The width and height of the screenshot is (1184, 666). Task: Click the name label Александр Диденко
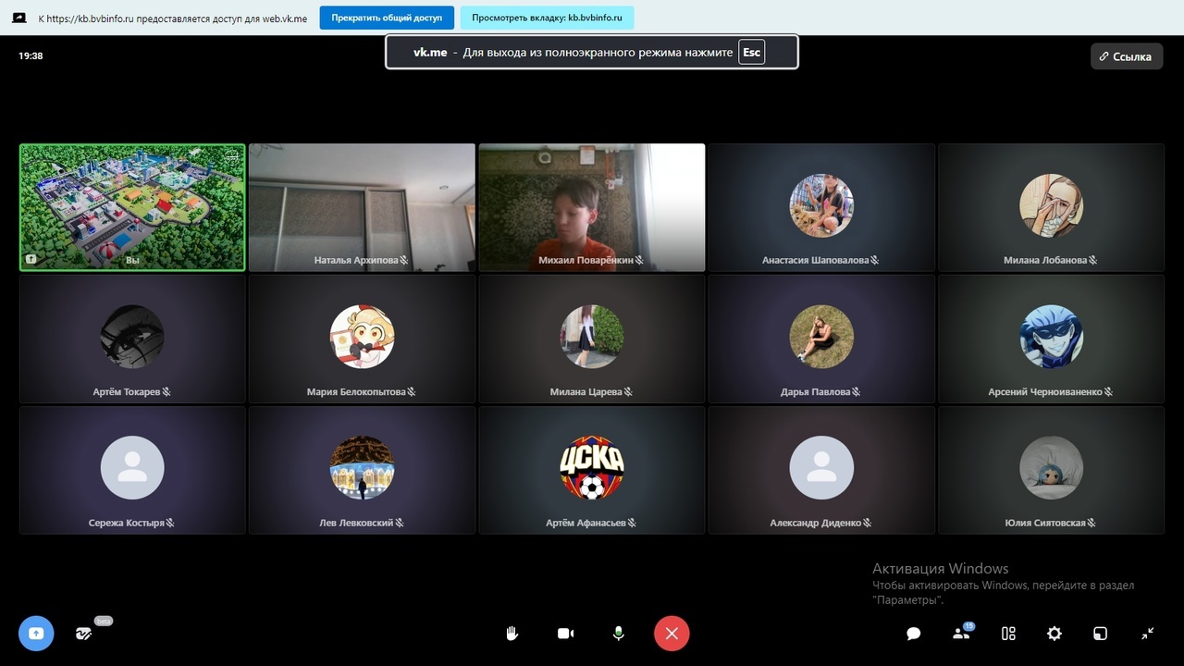[x=816, y=524]
